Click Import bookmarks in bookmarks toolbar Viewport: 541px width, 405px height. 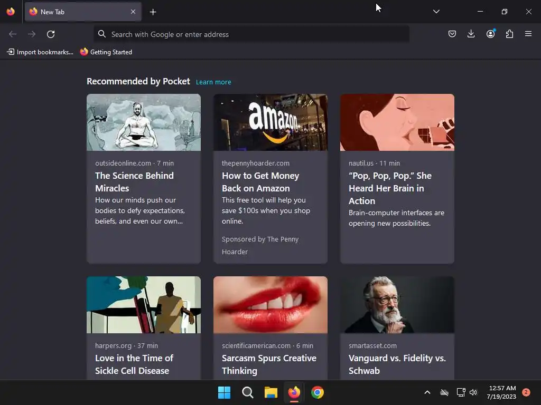(x=40, y=52)
